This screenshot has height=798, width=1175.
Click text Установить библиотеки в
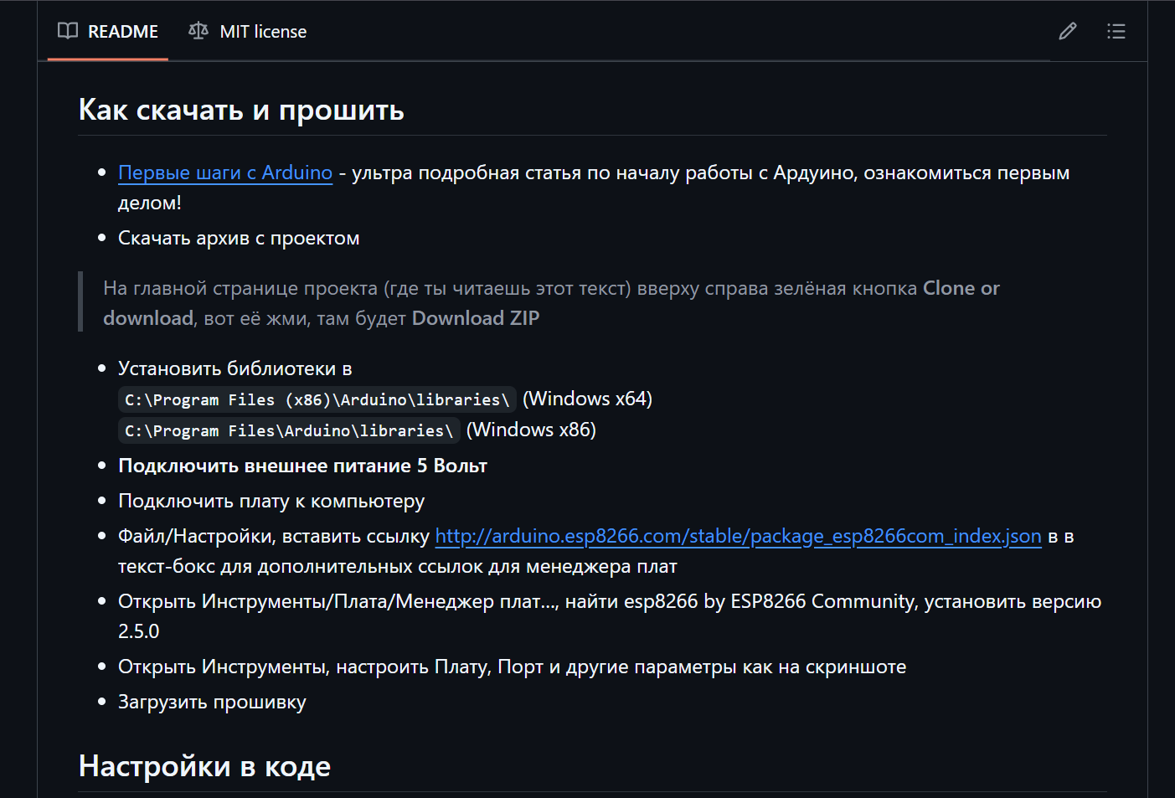pos(235,368)
